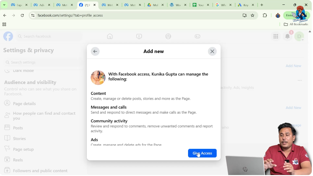Open How people can find and contact you
Image resolution: width=313 pixels, height=176 pixels.
tap(44, 116)
